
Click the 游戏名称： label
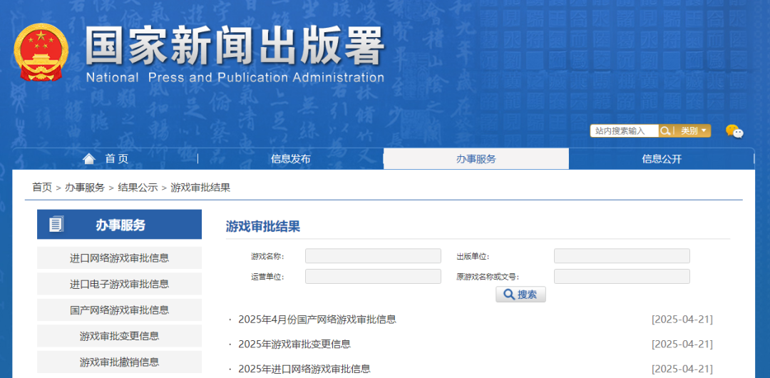pyautogui.click(x=267, y=256)
